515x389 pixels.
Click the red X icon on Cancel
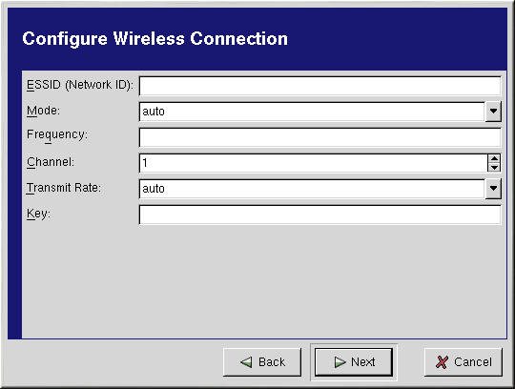coord(442,362)
